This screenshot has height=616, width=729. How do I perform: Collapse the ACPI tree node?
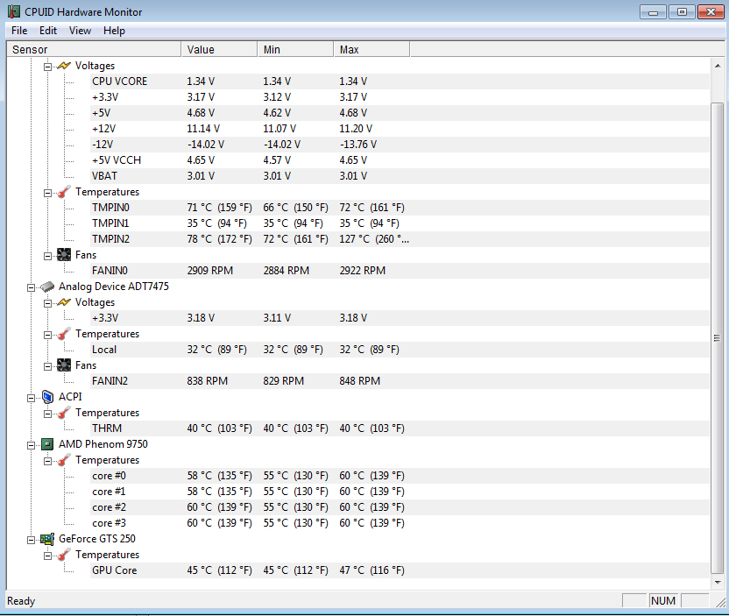(32, 397)
